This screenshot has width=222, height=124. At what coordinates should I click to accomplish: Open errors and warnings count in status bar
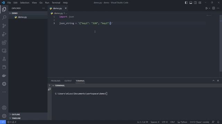(12, 122)
